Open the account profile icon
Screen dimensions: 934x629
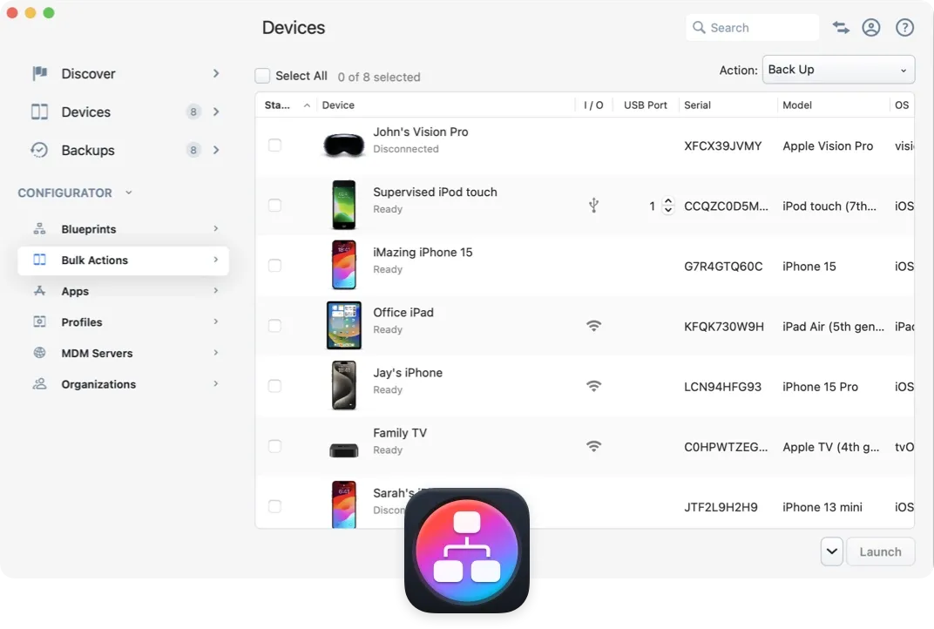(x=871, y=27)
